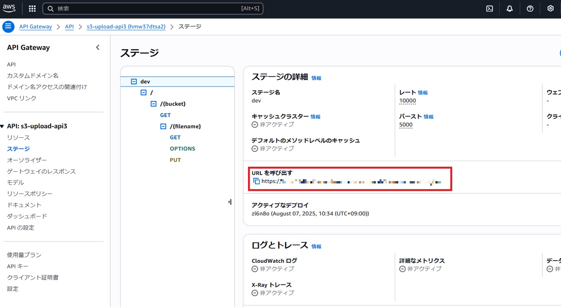Viewport: 561px width, 308px height.
Task: Open VPC リンク in sidebar
Action: [x=22, y=98]
